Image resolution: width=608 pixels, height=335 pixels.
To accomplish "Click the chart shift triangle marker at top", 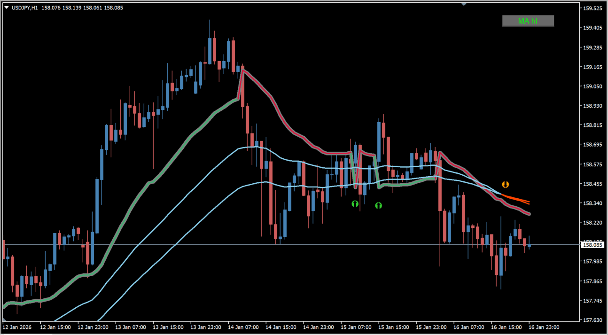I will click(x=464, y=4).
